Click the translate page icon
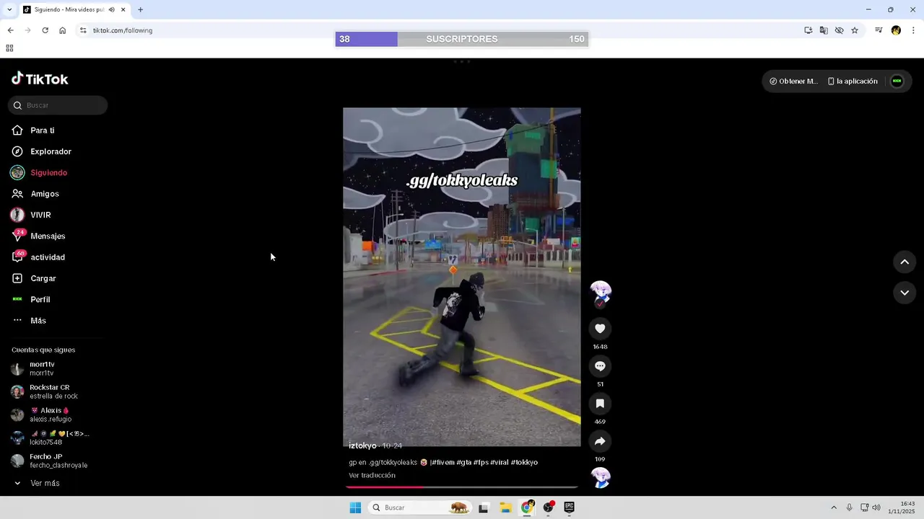 [x=824, y=30]
